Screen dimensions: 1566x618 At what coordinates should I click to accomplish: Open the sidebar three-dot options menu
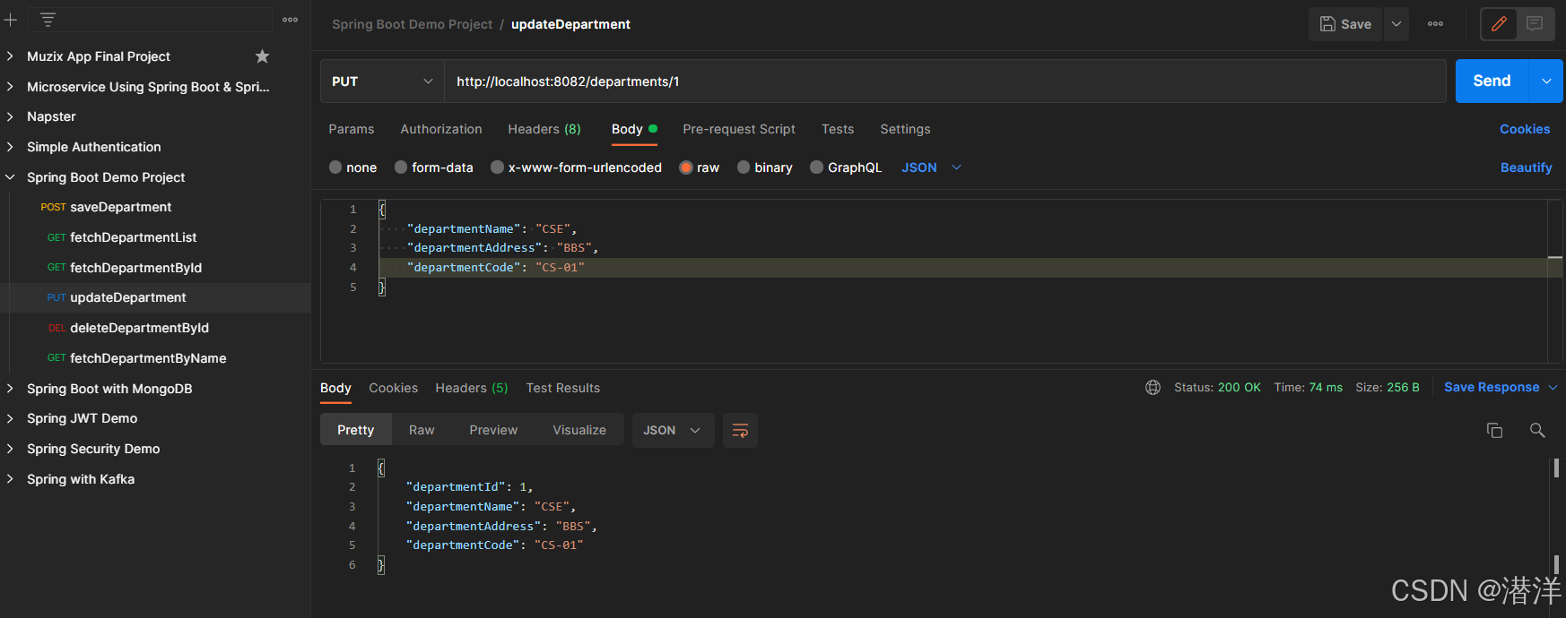(290, 20)
